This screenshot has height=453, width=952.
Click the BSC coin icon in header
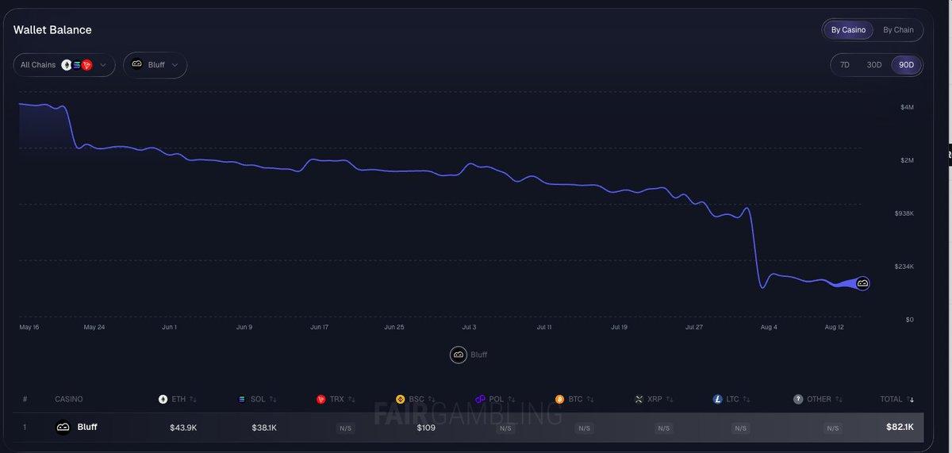(x=401, y=399)
